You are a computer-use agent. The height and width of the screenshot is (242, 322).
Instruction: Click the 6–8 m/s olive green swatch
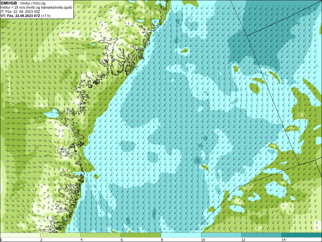(141, 235)
